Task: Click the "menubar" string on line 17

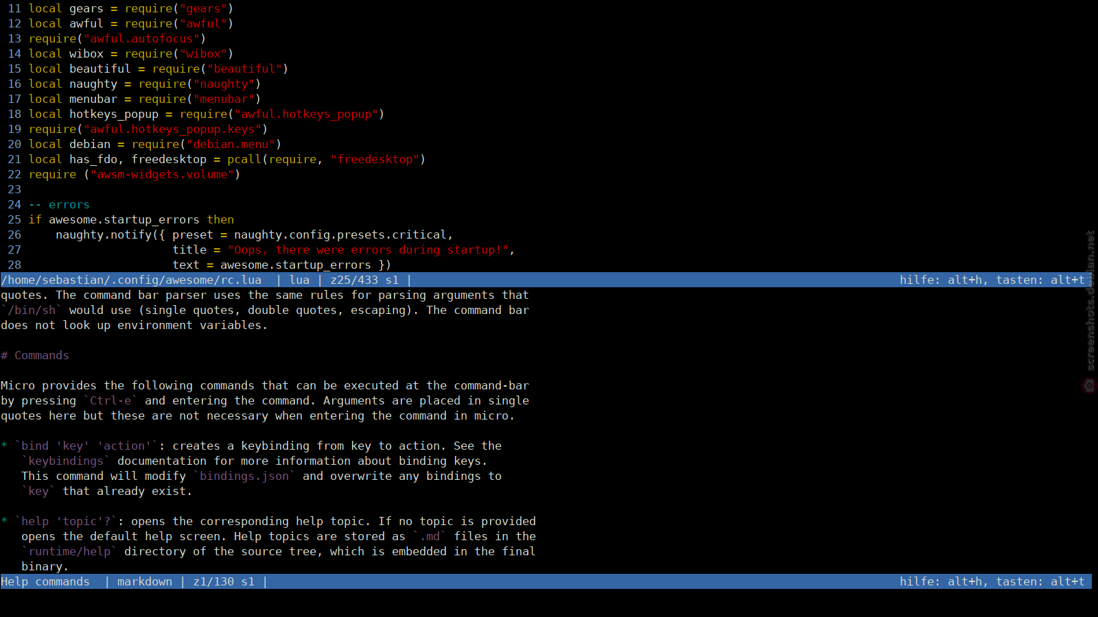Action: click(224, 99)
